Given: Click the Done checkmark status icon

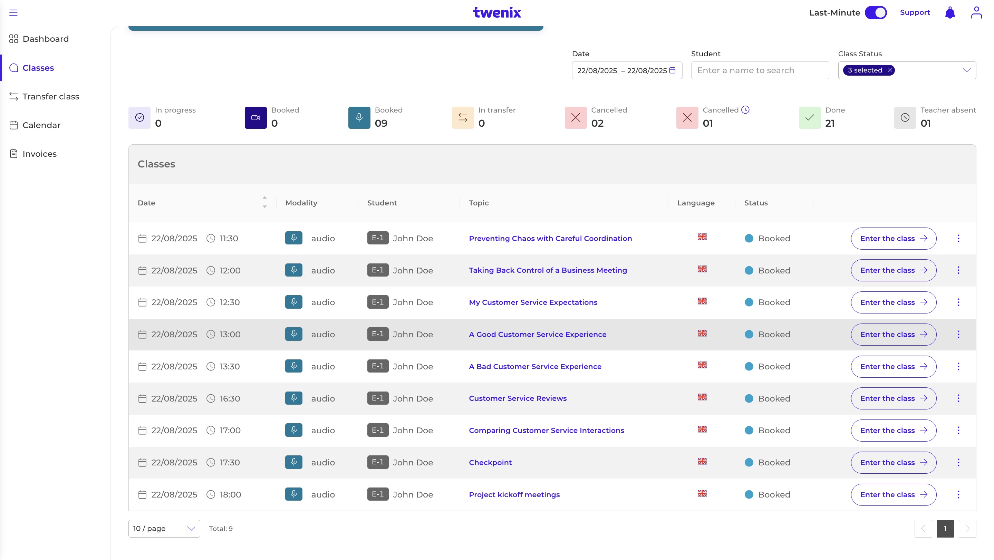Looking at the screenshot, I should tap(810, 117).
